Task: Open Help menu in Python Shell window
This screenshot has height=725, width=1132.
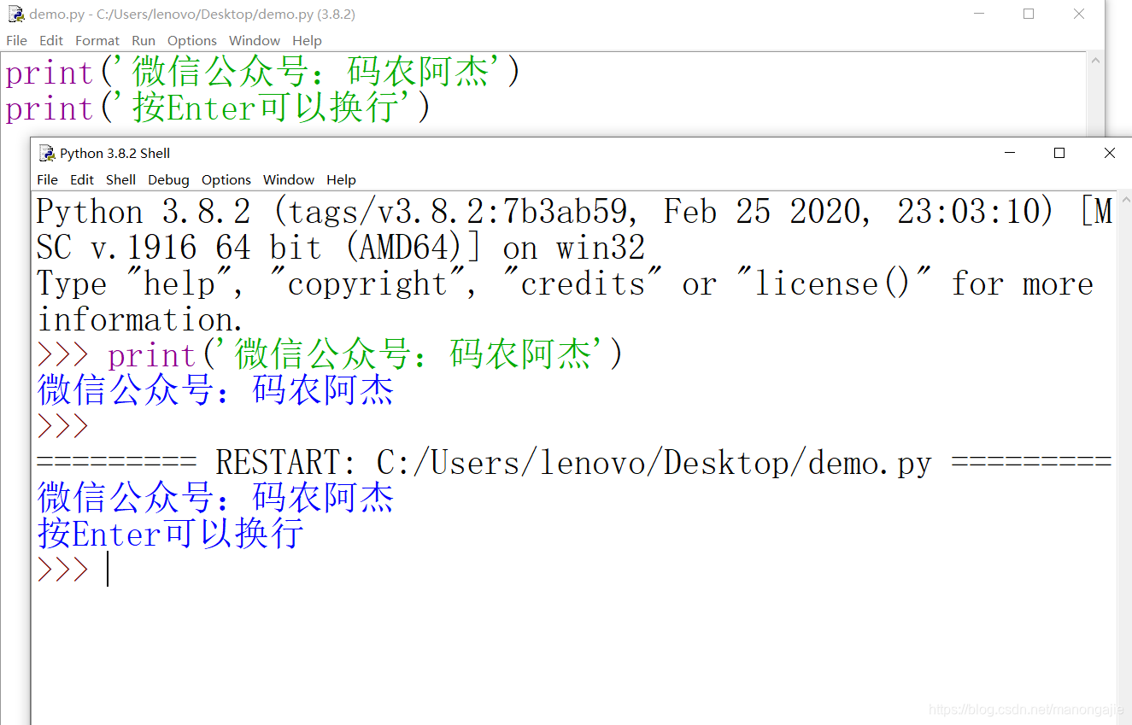Action: click(341, 179)
